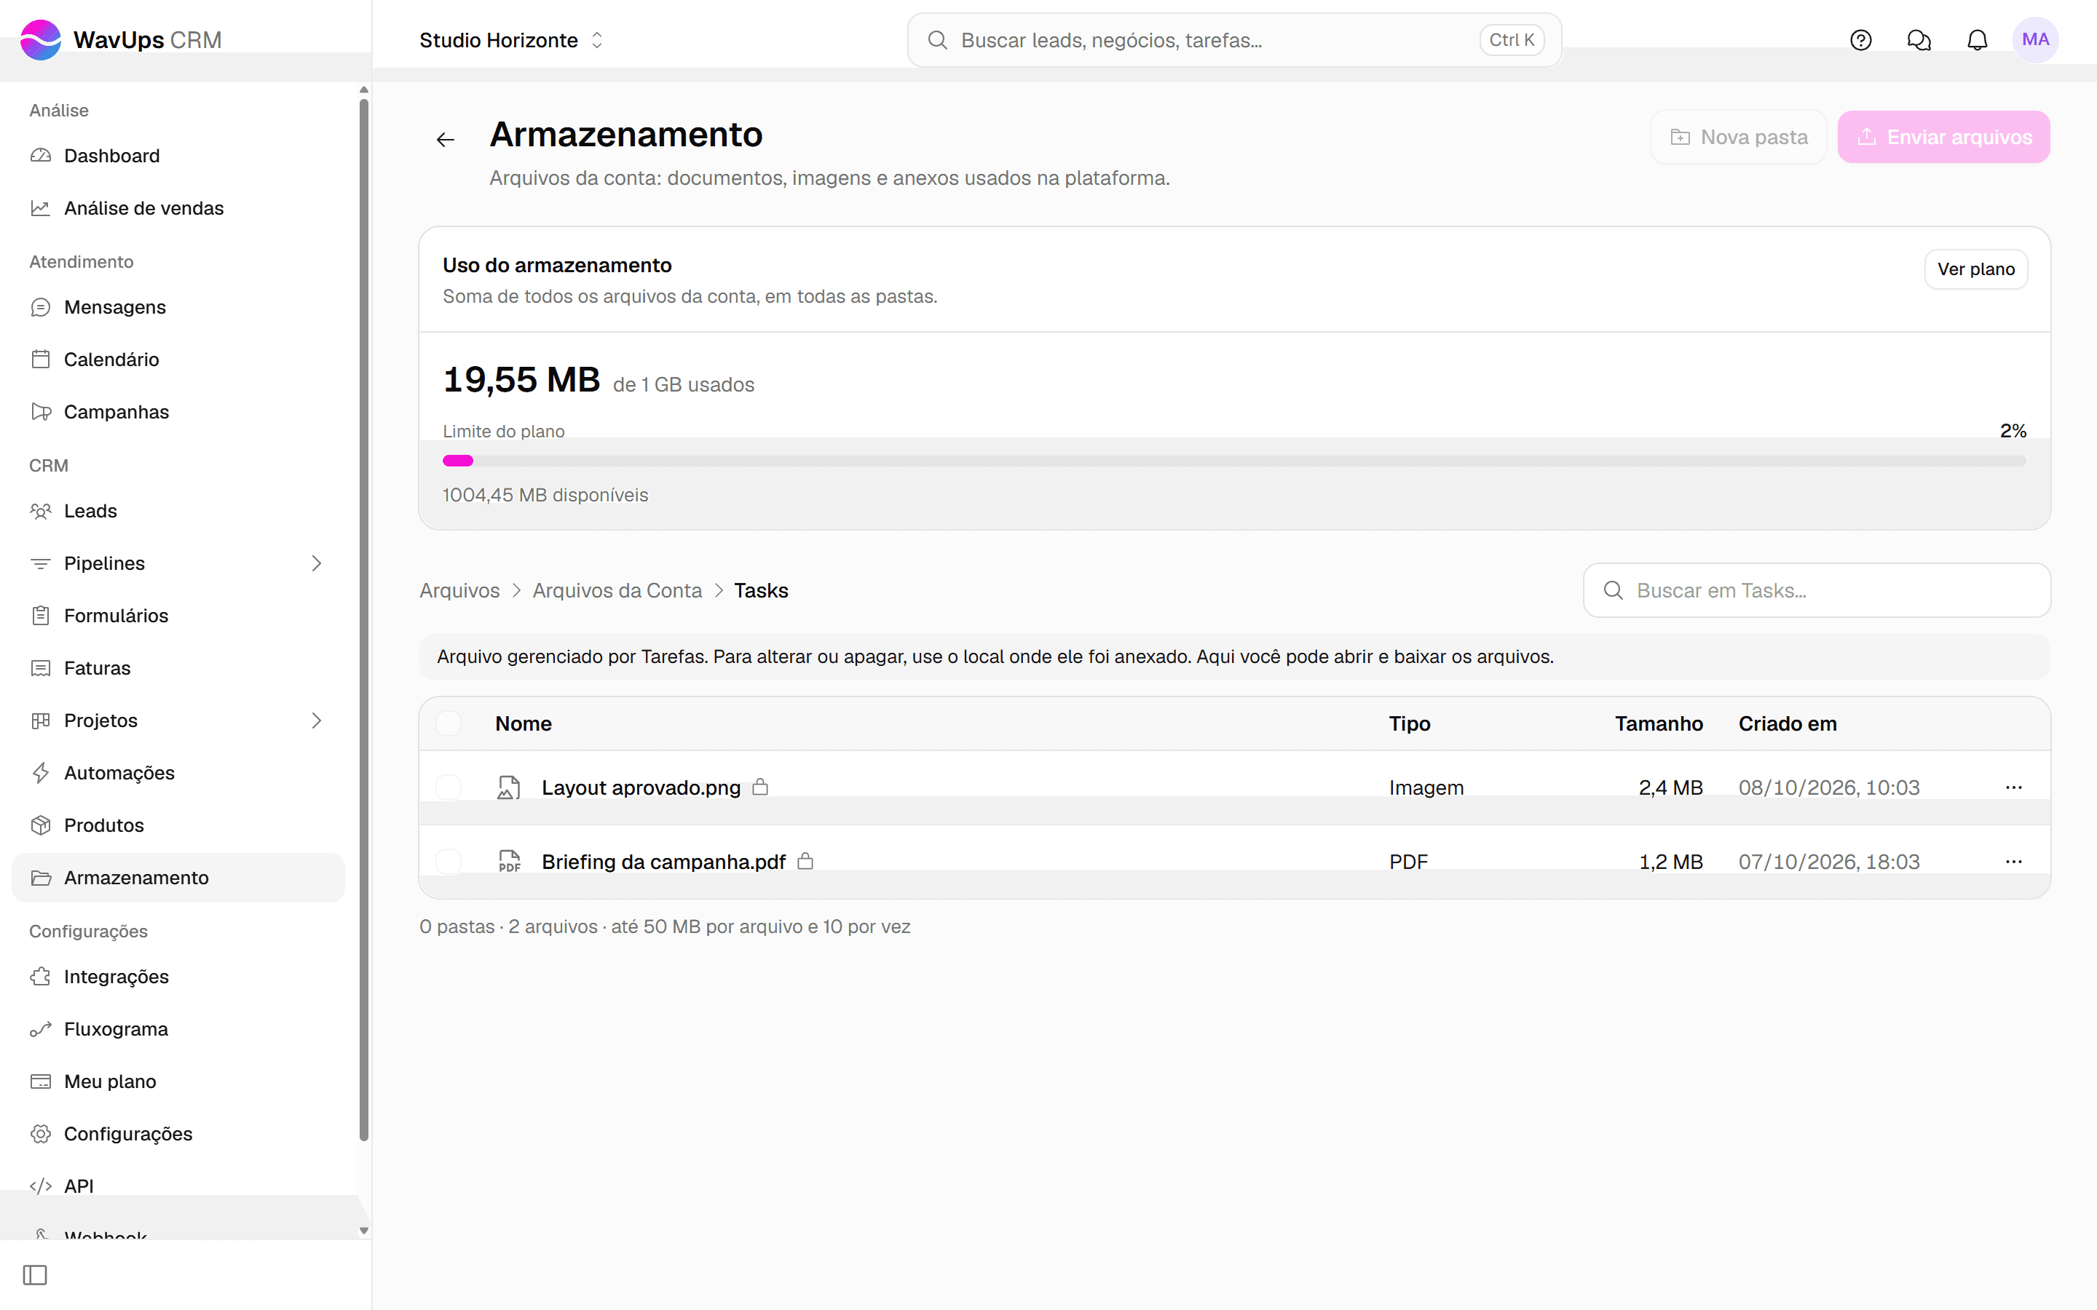The width and height of the screenshot is (2097, 1310).
Task: Go to the Arquivos breadcrumb link
Action: point(459,590)
